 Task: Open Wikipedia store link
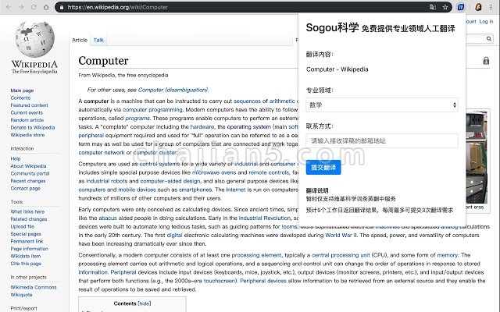click(27, 135)
